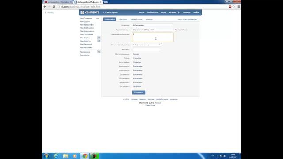Click the plus counter next to Мои Группы
Image resolution: width=283 pixels, height=159 pixels.
tap(99, 38)
